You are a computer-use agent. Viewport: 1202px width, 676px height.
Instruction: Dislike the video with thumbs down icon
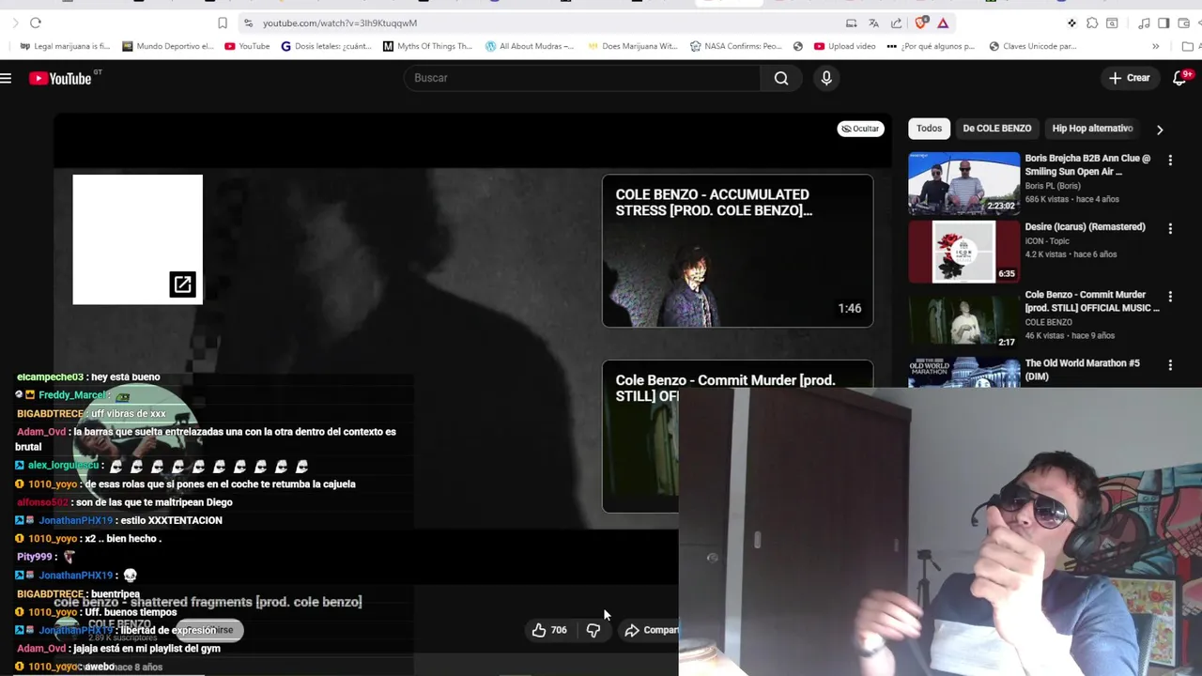pos(593,630)
